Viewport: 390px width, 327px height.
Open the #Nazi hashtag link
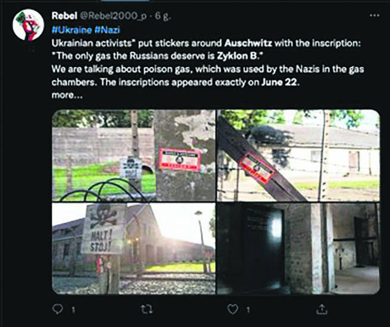click(107, 30)
